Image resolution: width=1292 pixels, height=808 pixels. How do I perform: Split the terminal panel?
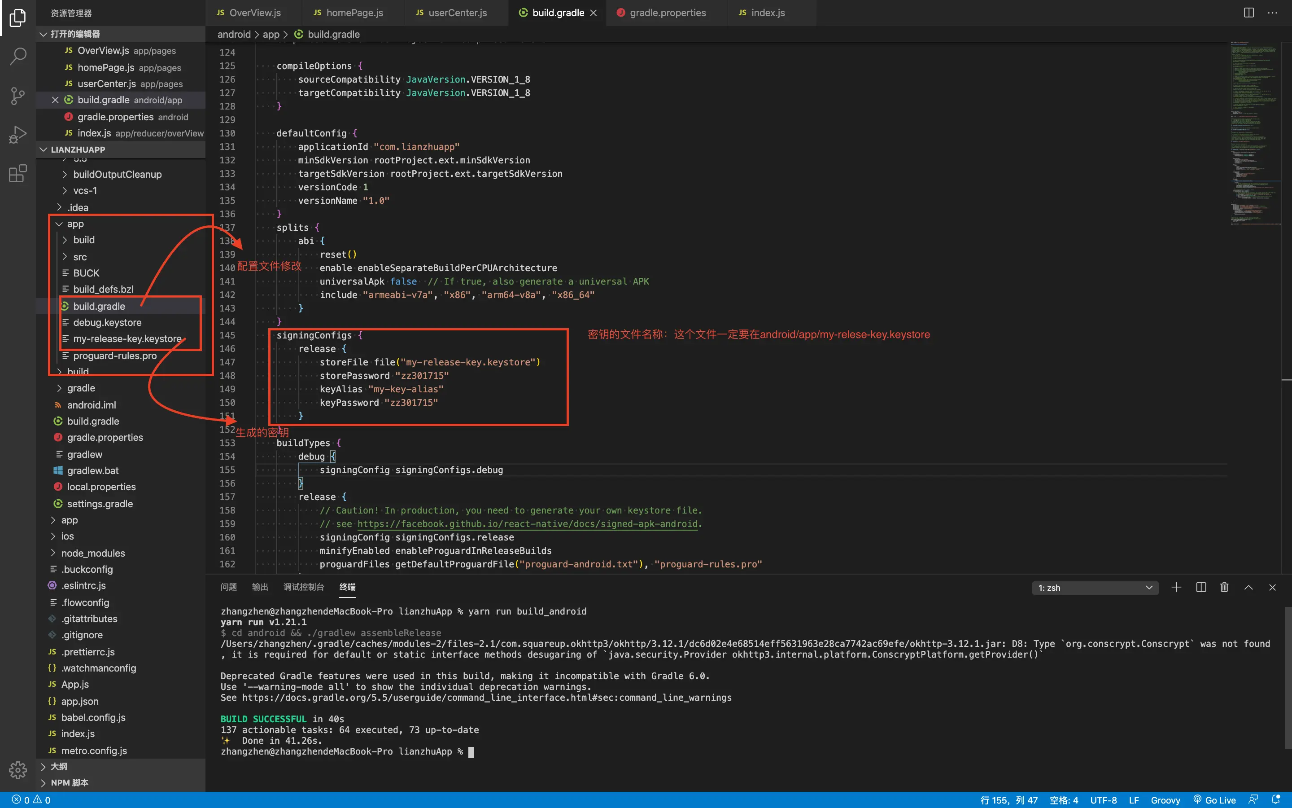(1200, 588)
